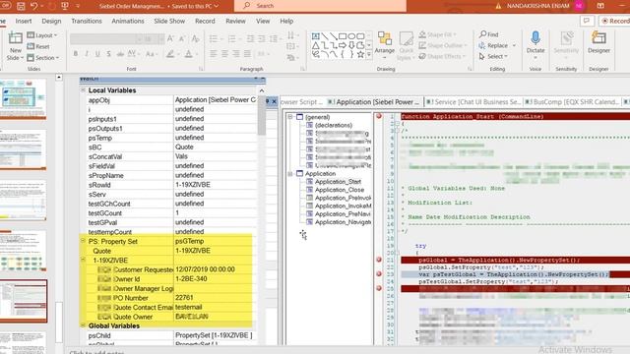Toggle Underline formatting
Image resolution: width=630 pixels, height=354 pixels.
(97, 53)
